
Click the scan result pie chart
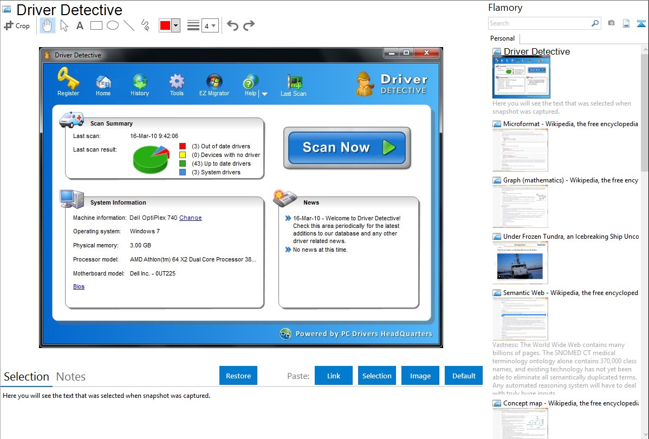pyautogui.click(x=151, y=159)
